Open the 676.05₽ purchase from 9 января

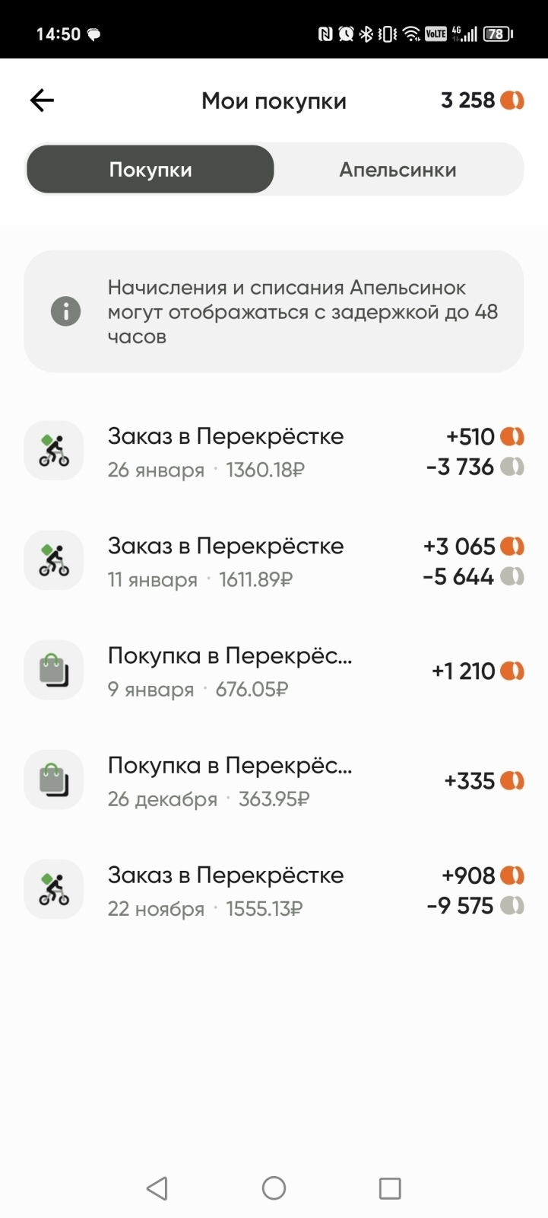click(x=230, y=671)
